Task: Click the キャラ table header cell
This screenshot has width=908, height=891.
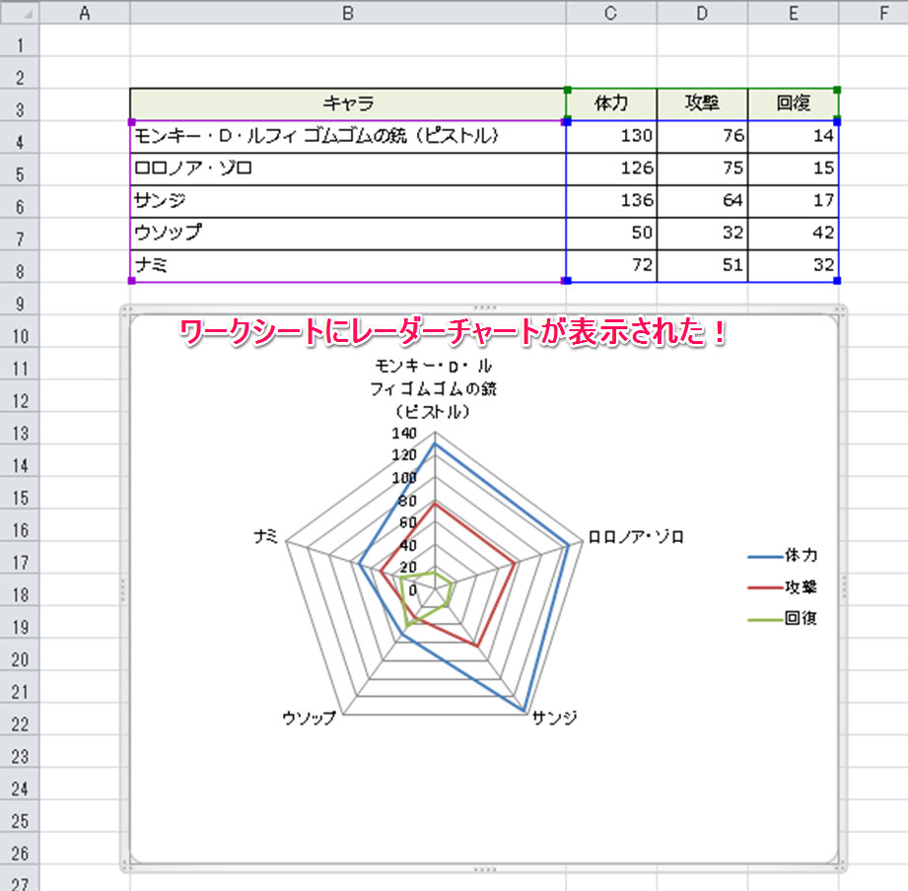Action: (347, 104)
